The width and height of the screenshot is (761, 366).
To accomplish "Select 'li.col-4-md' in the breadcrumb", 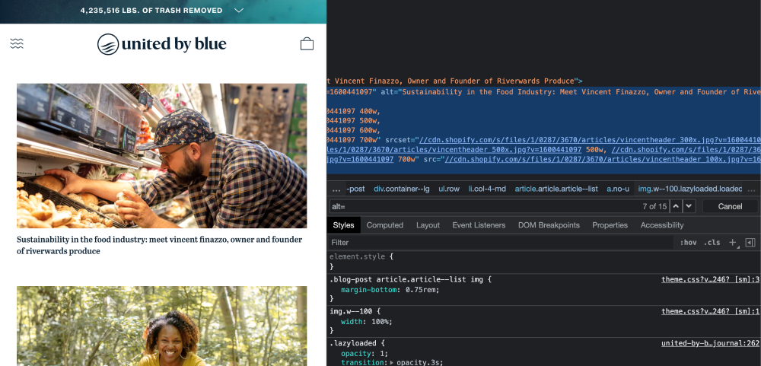I will (x=488, y=189).
